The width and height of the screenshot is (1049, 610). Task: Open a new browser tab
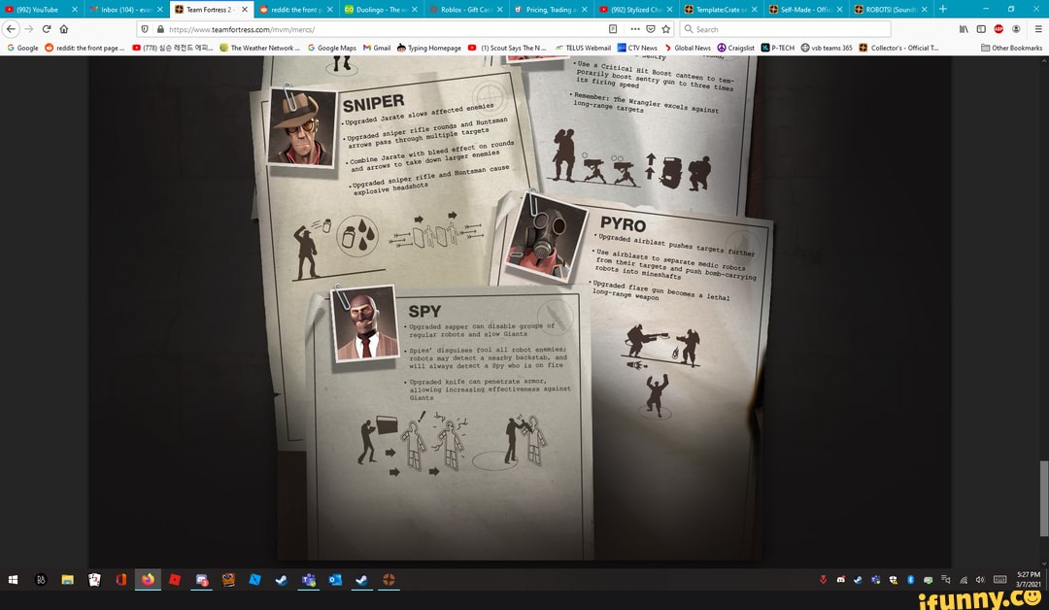point(942,9)
